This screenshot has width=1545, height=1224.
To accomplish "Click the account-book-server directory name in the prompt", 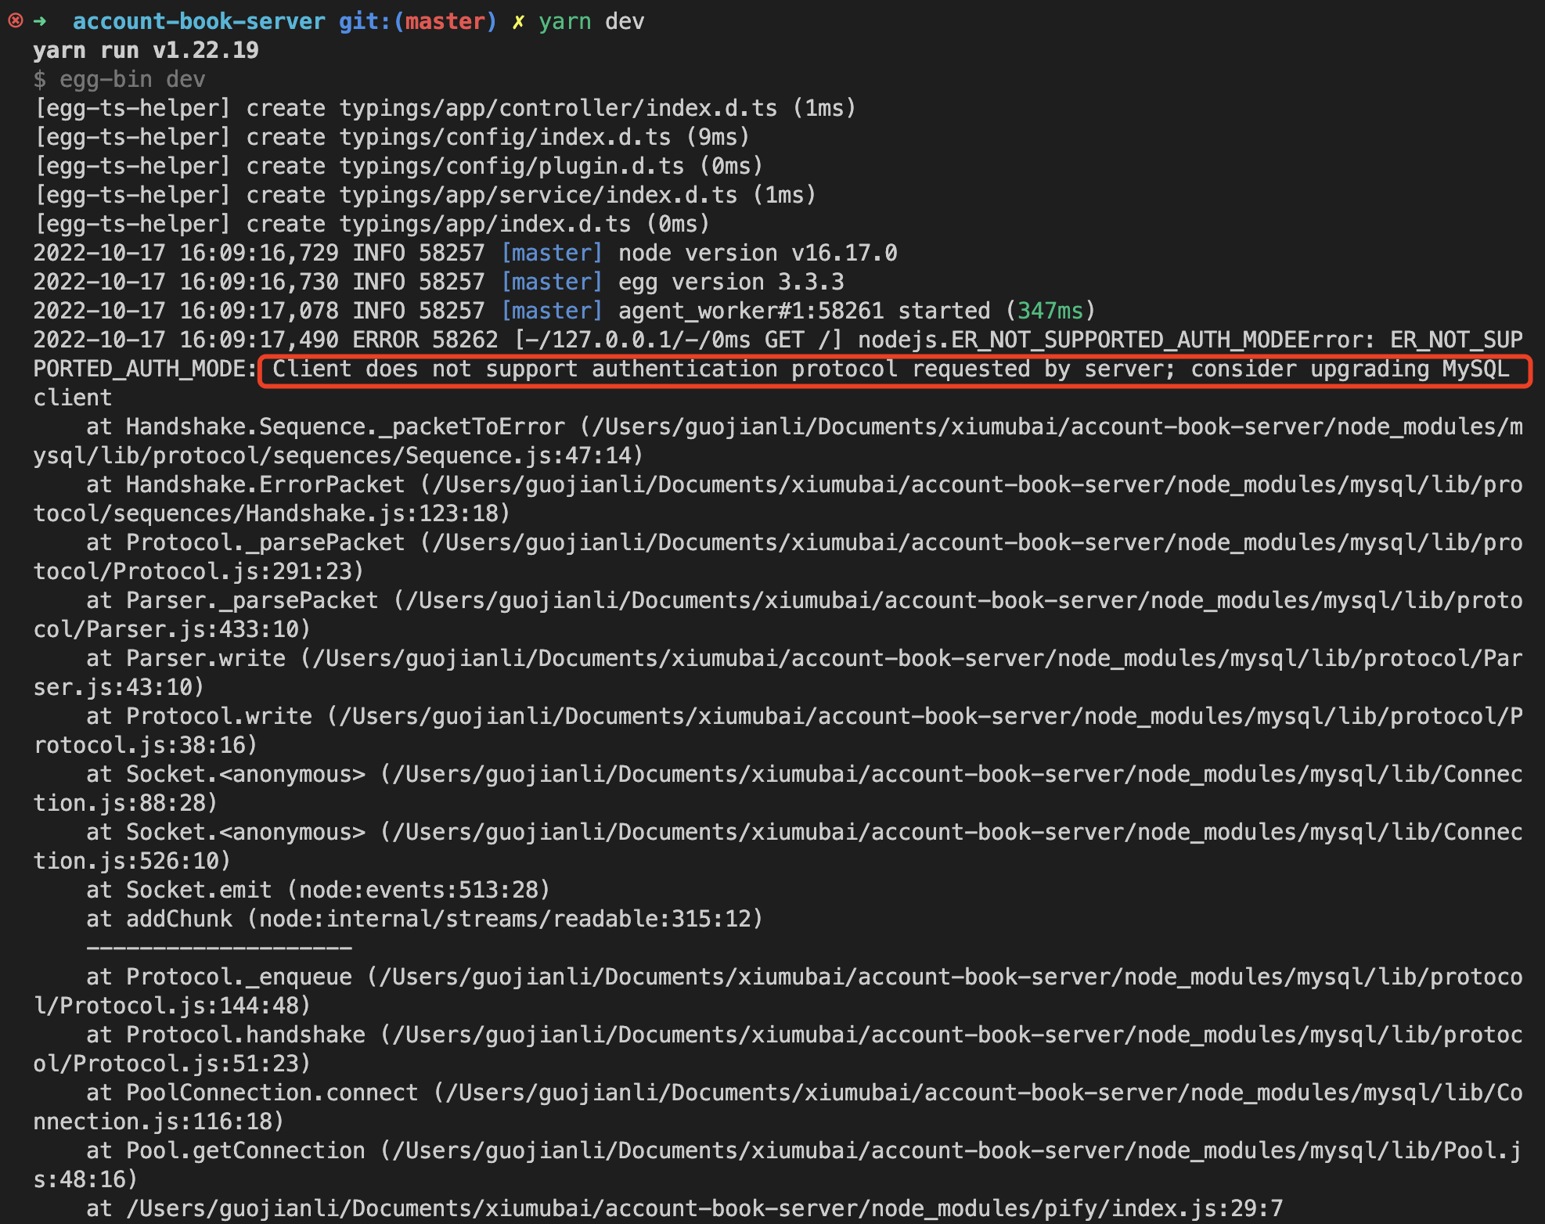I will click(x=199, y=22).
